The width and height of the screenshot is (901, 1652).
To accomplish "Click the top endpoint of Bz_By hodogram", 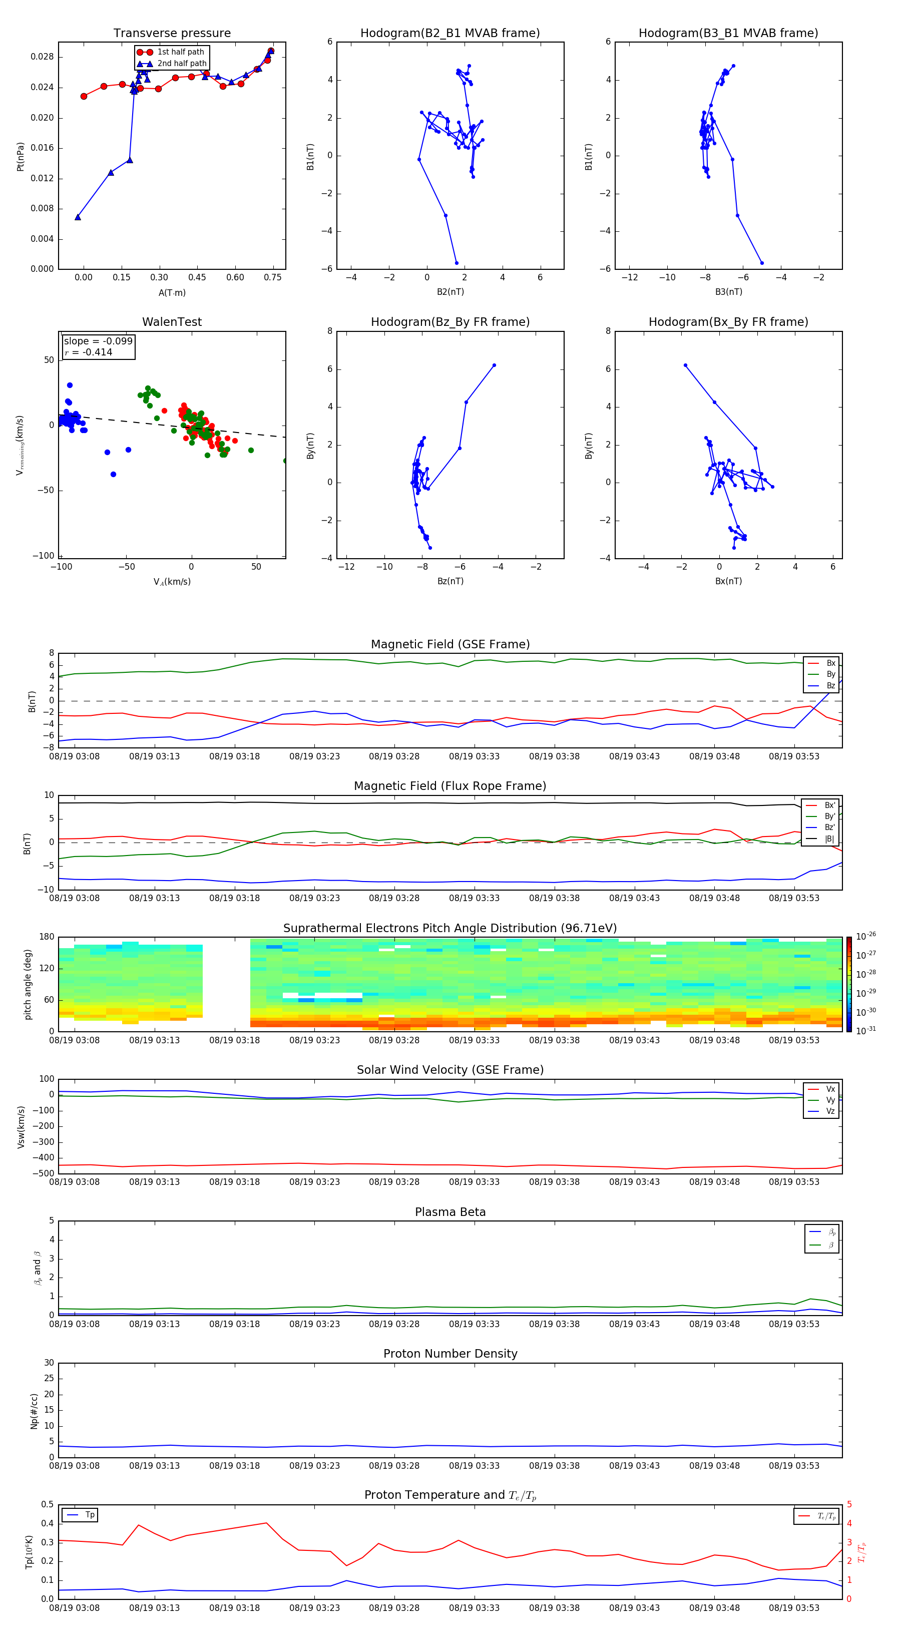I will pyautogui.click(x=494, y=365).
